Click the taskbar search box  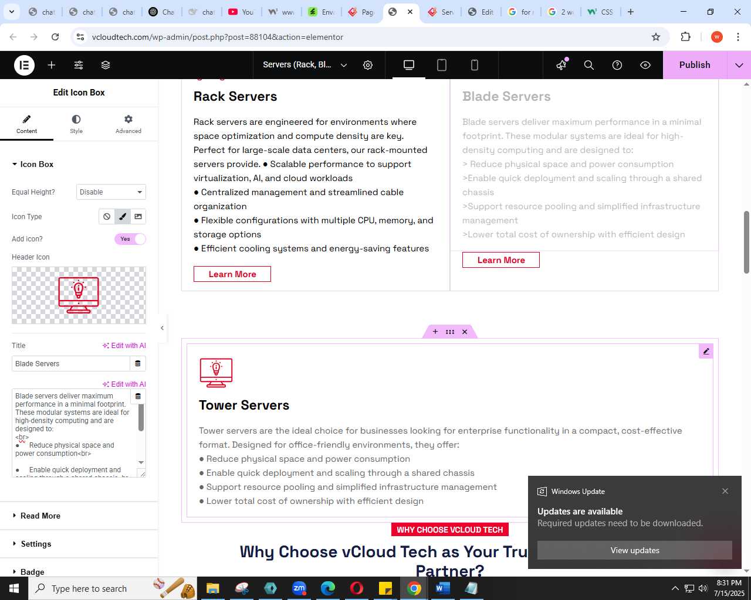113,588
